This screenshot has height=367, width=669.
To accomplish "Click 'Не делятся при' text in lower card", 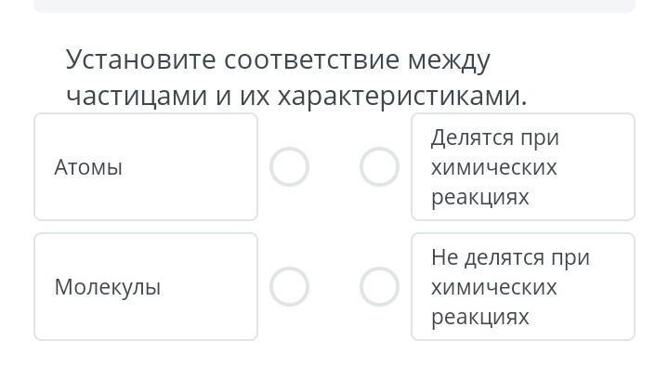I will pyautogui.click(x=510, y=257).
